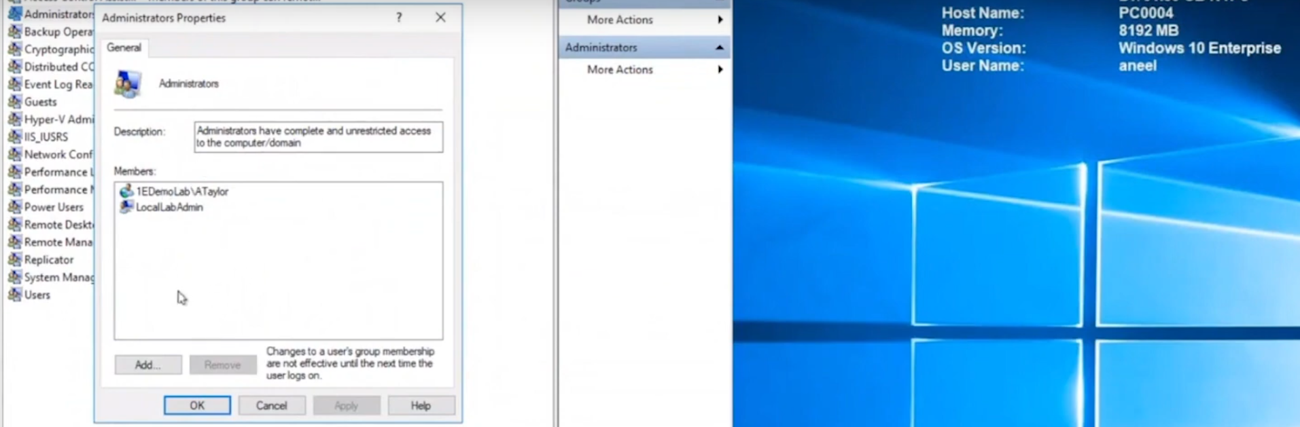Expand More Actions under Groups

[x=644, y=20]
